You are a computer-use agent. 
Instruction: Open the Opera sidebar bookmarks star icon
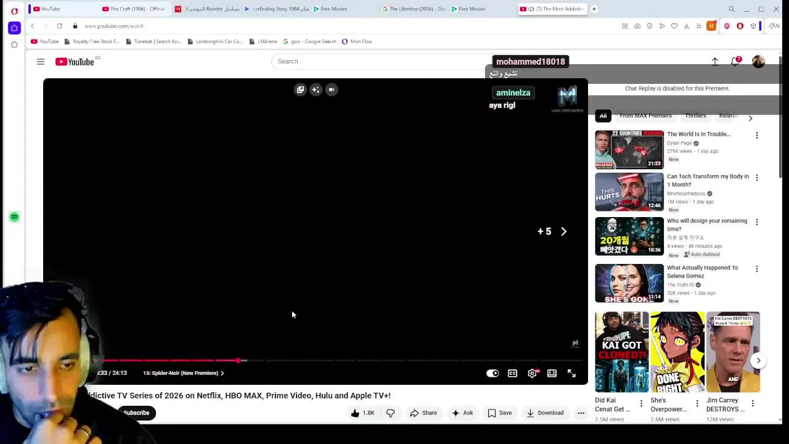(x=14, y=44)
